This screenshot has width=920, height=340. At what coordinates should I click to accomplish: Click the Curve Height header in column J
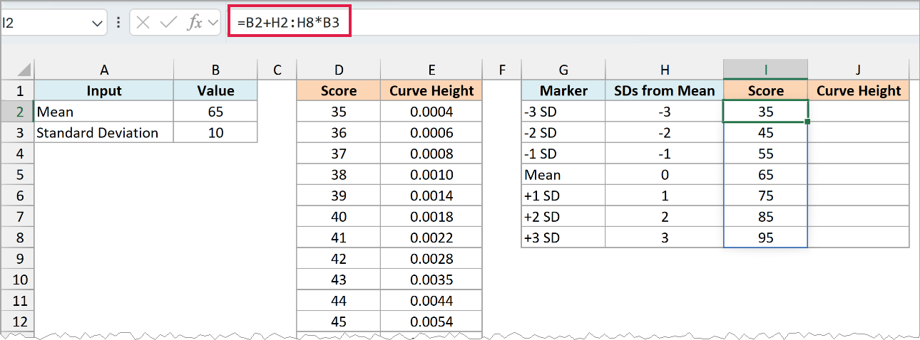point(859,90)
